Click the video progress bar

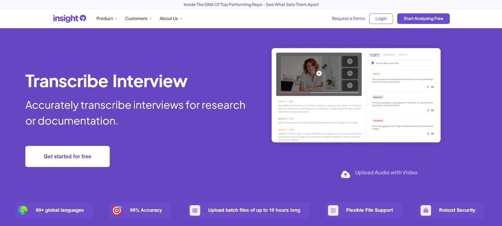[x=319, y=93]
